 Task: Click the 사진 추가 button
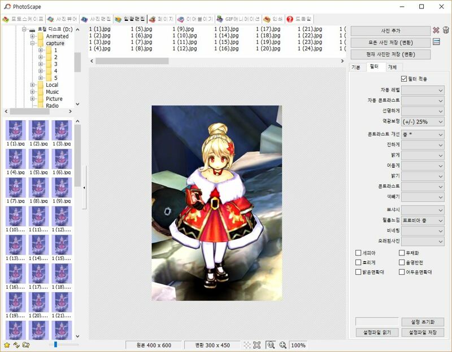click(390, 31)
